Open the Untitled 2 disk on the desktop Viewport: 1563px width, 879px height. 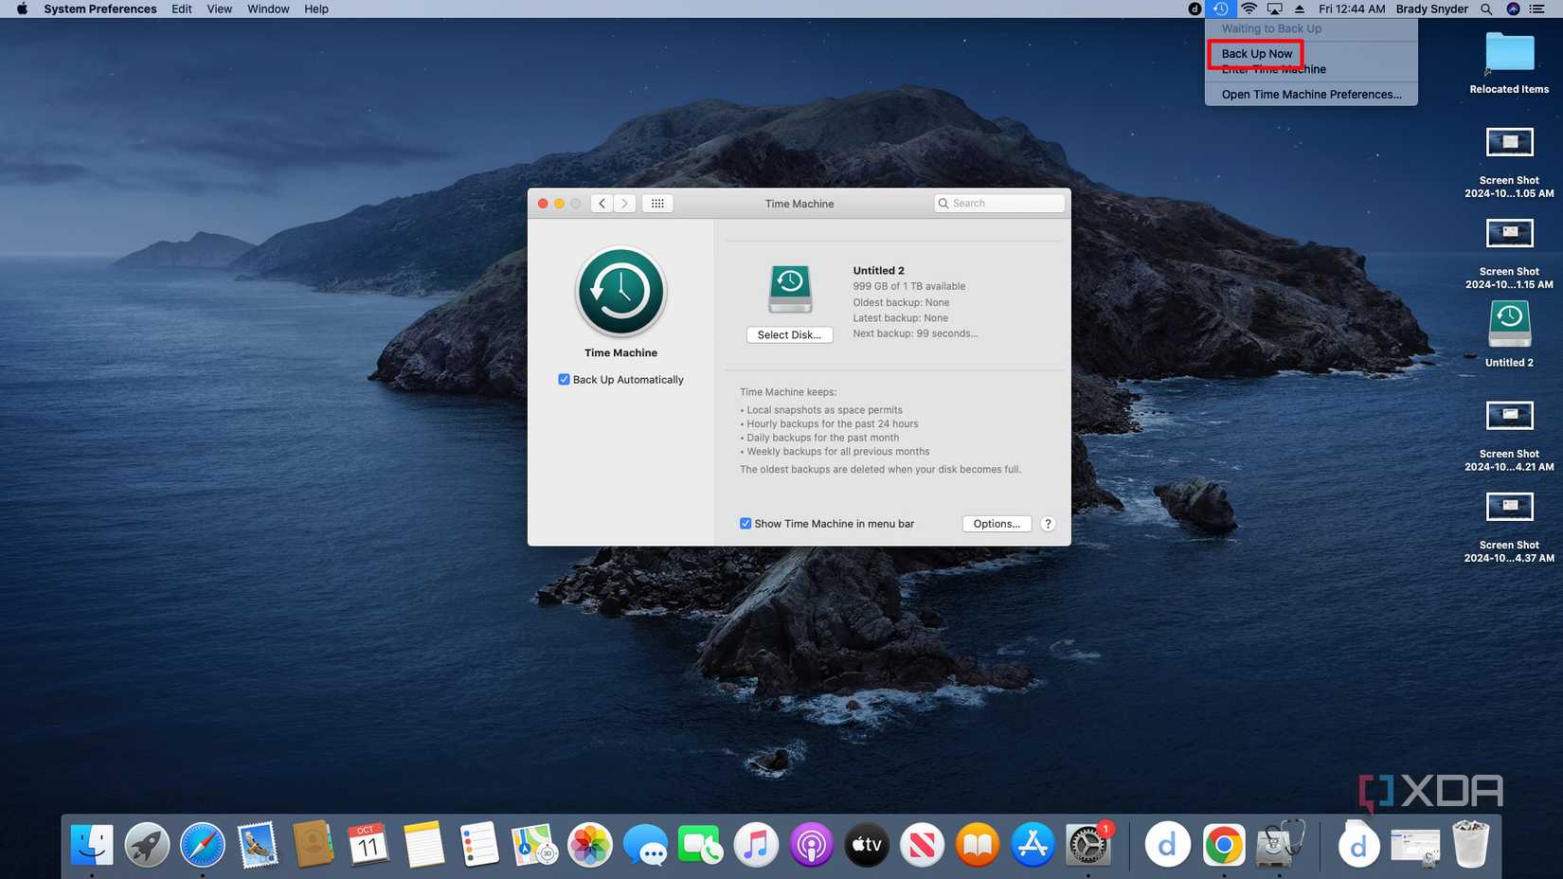click(x=1509, y=324)
